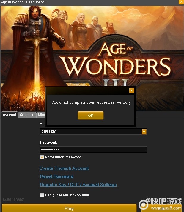
Task: Switch to the Graphics tab
Action: (x=27, y=115)
